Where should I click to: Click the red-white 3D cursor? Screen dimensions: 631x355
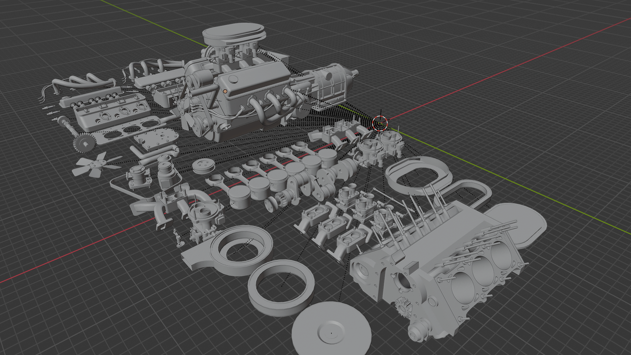click(x=380, y=123)
